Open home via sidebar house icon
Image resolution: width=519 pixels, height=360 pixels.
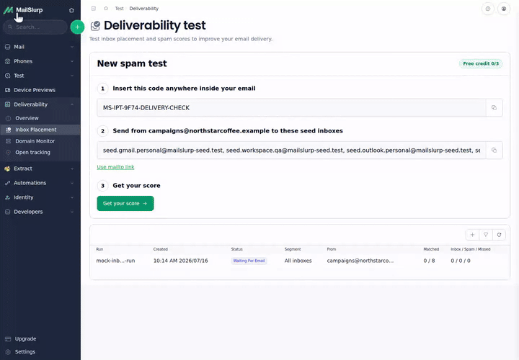(x=71, y=10)
